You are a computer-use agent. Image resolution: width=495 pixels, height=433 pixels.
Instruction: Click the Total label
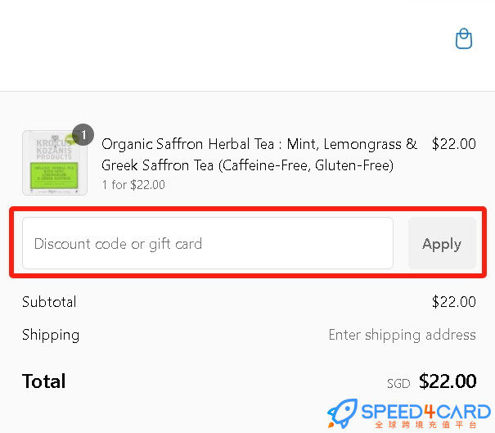pos(44,381)
